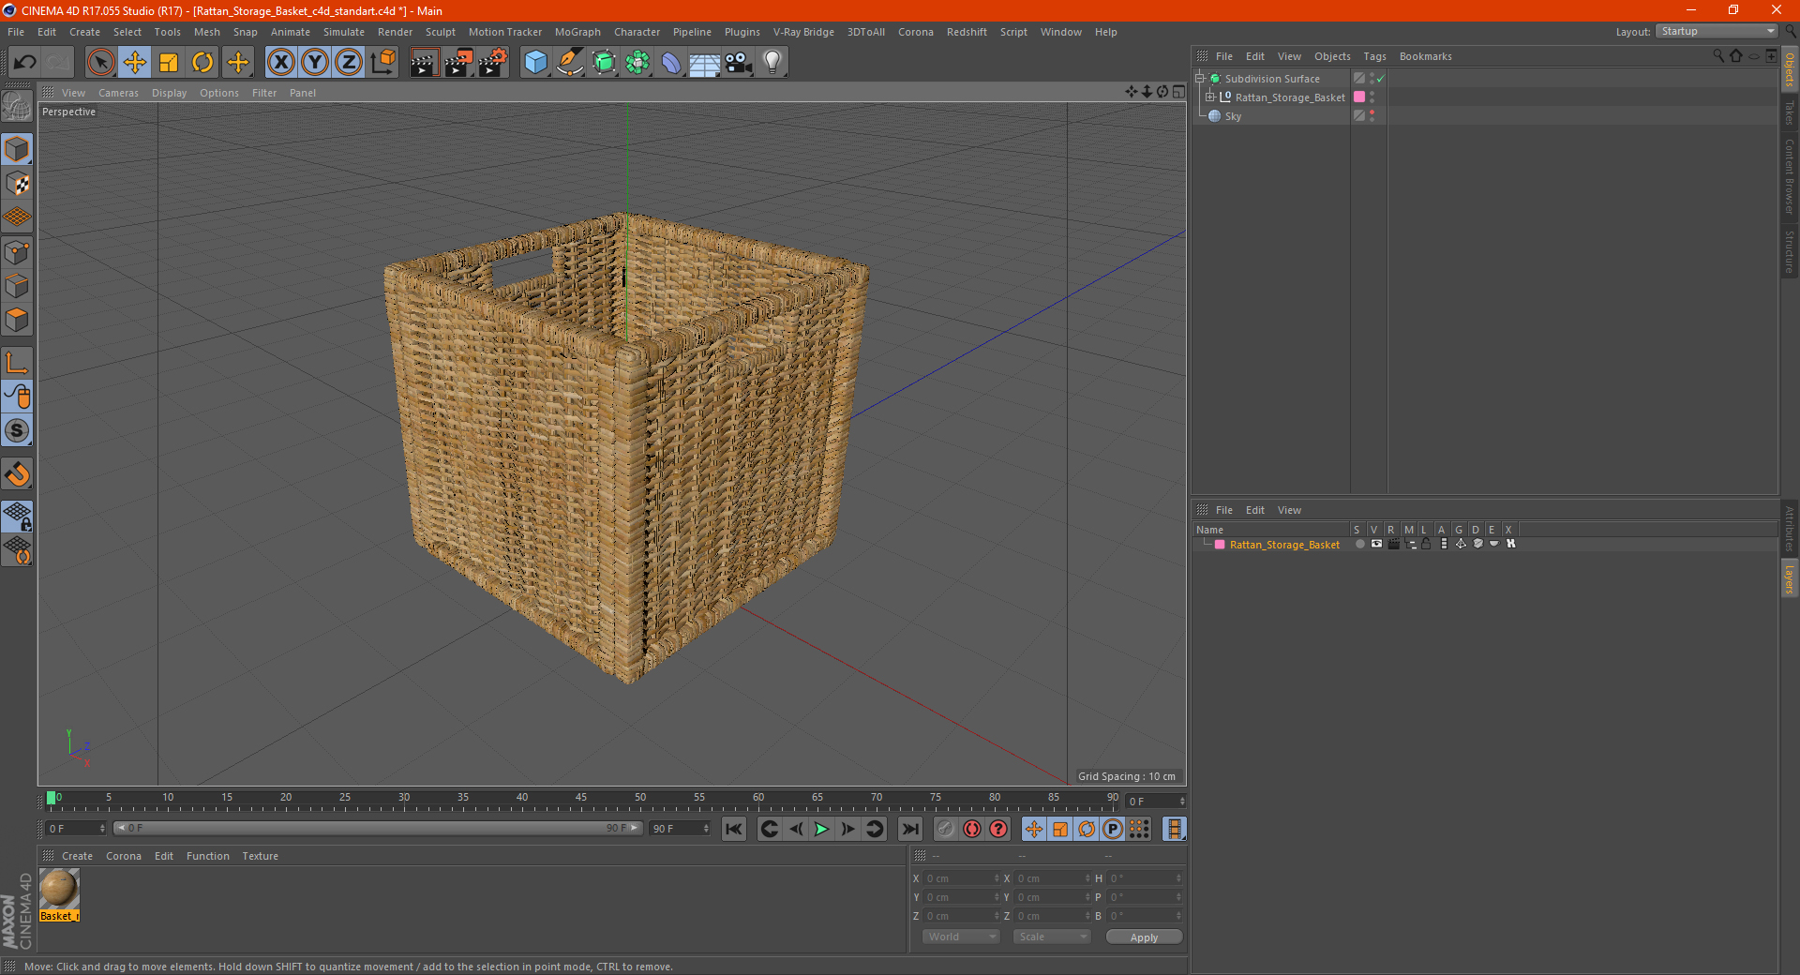This screenshot has width=1800, height=975.
Task: Add a Camera object
Action: pyautogui.click(x=739, y=63)
